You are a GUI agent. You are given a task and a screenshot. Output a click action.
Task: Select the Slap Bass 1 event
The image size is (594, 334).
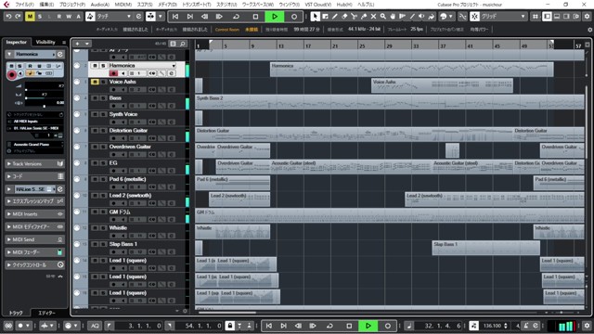[485, 248]
